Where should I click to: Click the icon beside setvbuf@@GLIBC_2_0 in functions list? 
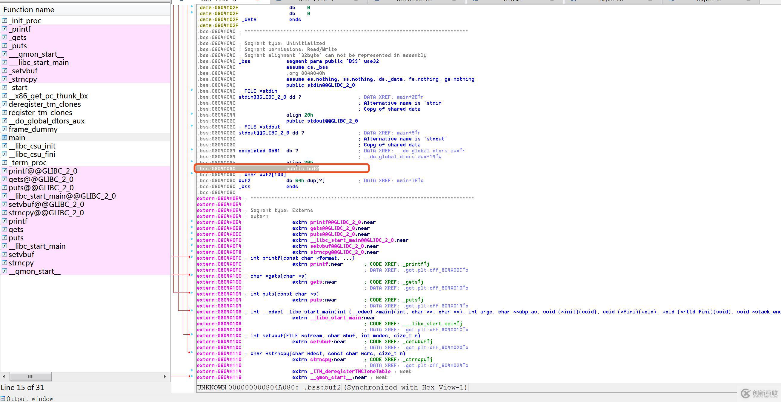[x=4, y=204]
